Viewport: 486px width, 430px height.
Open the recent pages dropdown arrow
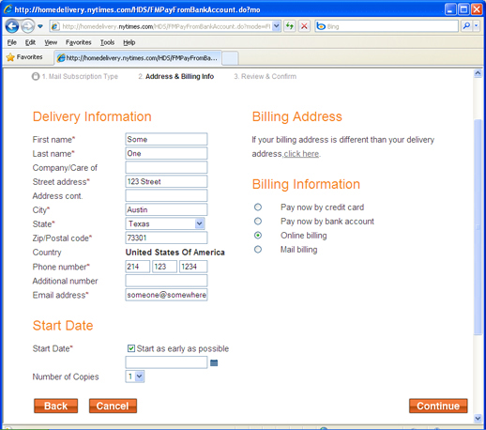coord(40,26)
